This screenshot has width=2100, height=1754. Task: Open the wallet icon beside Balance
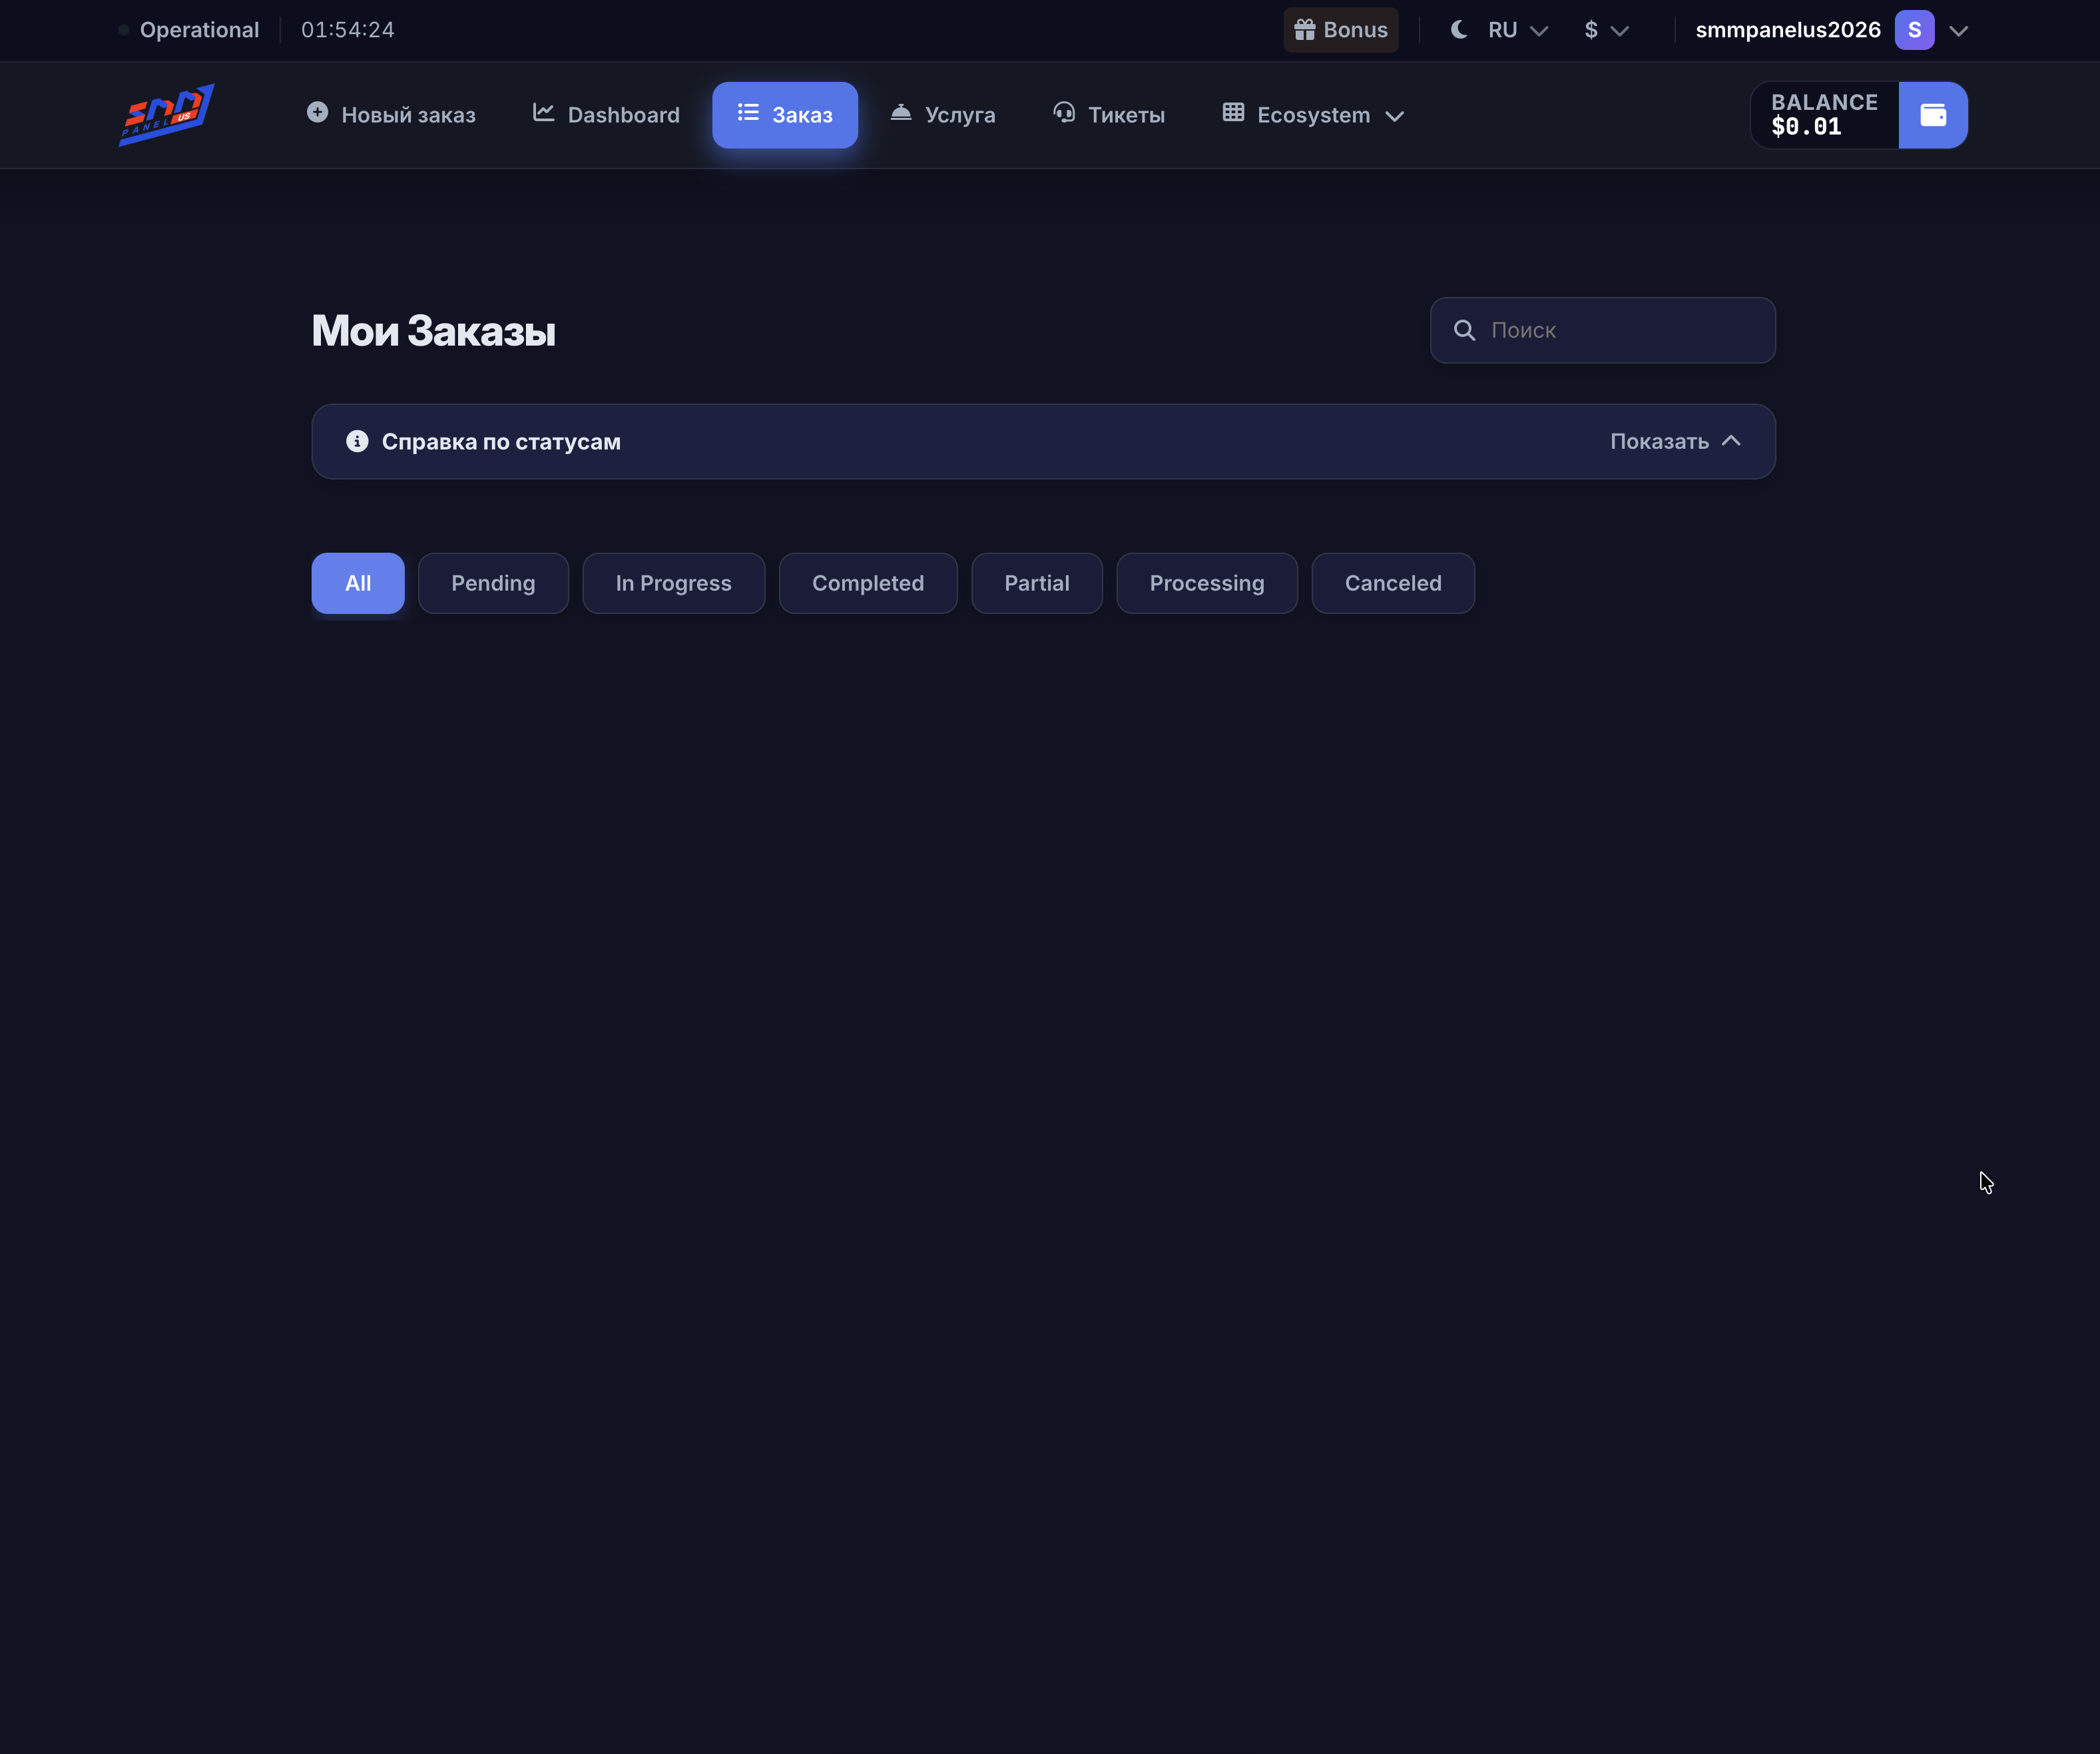point(1932,115)
